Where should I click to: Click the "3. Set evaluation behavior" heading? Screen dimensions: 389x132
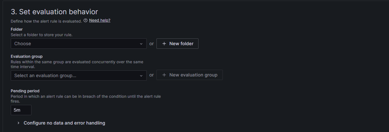(x=54, y=12)
